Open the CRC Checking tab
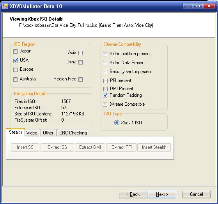The image size is (218, 204). pyautogui.click(x=73, y=133)
